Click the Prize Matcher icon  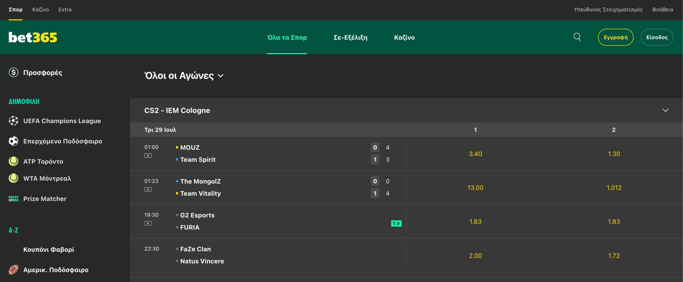(x=13, y=199)
